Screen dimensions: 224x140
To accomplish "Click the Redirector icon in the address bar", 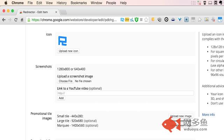I will (x=122, y=20).
